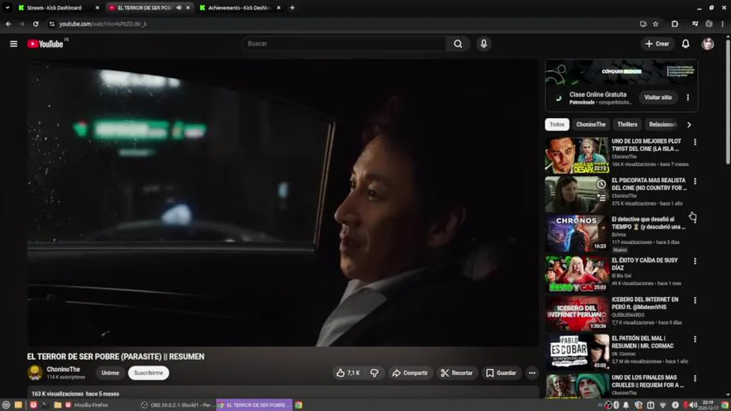The width and height of the screenshot is (731, 411).
Task: Open browser extensions puzzle icon
Action: point(675,24)
